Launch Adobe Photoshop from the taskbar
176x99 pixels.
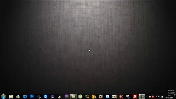(x=32, y=97)
